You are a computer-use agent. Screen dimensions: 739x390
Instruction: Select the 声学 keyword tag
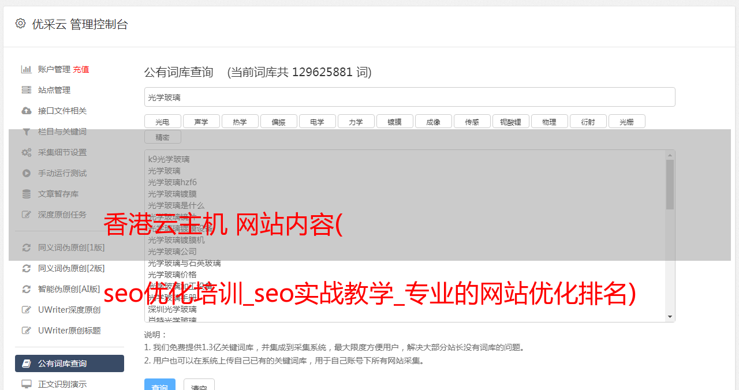coord(201,121)
